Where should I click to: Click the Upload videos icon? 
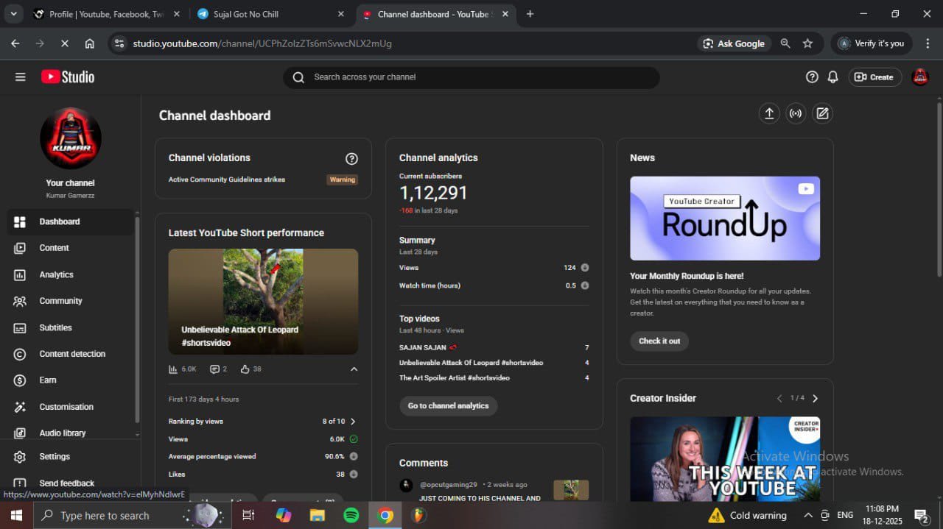768,113
